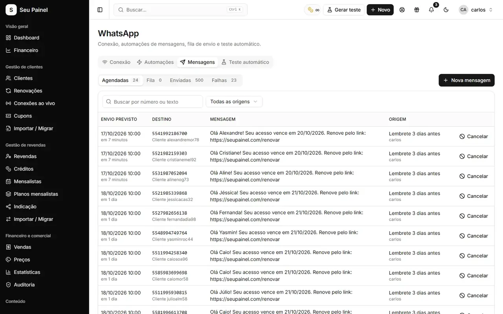Switch to the Automações tab

[x=155, y=62]
